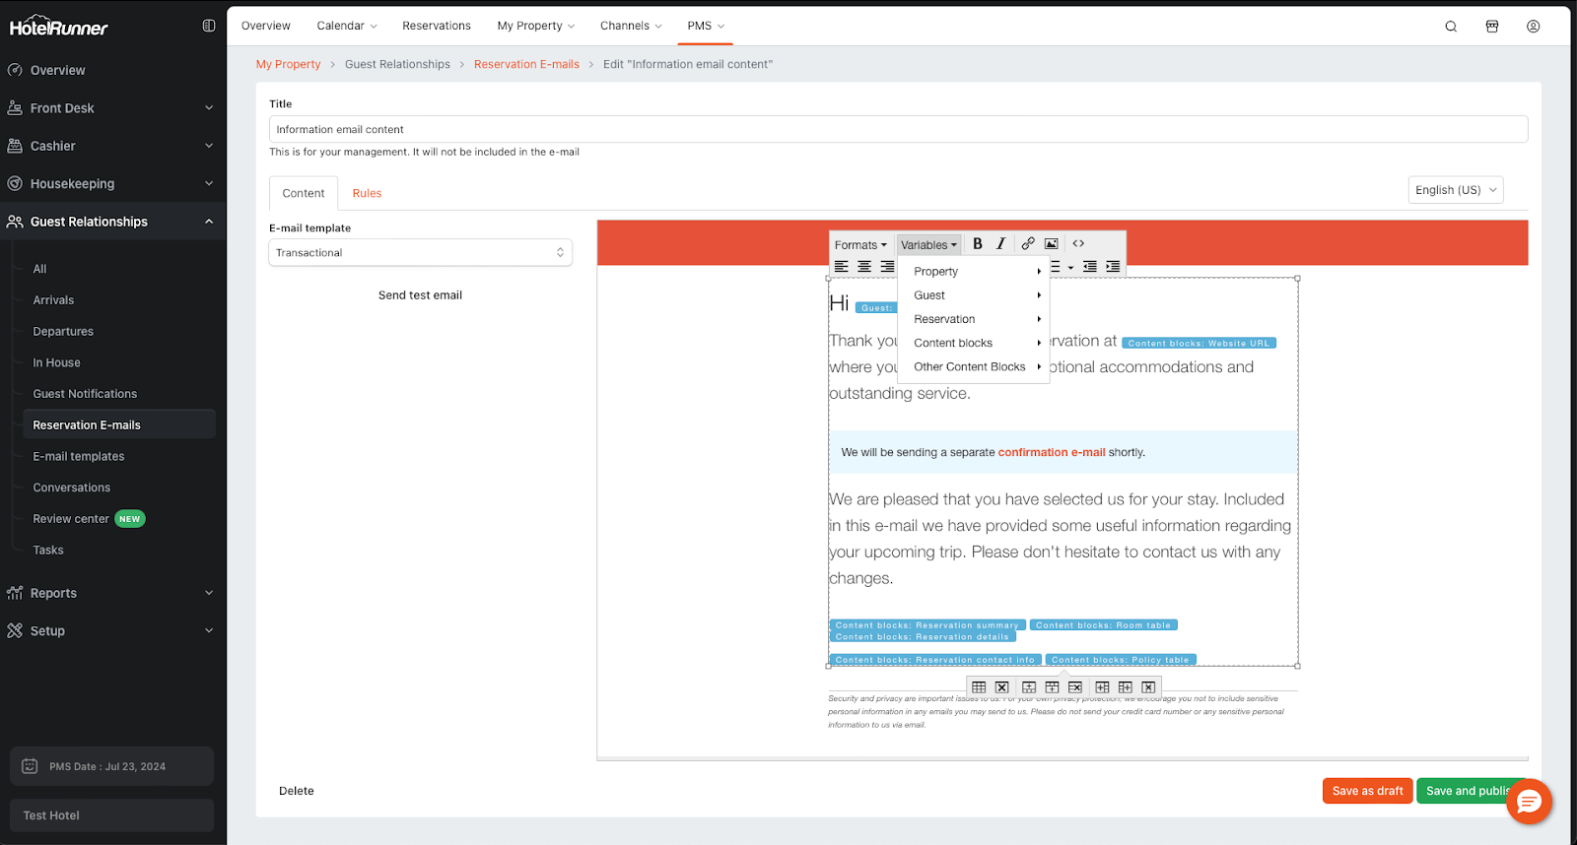
Task: Expand the Formats dropdown in the editor
Action: [859, 245]
